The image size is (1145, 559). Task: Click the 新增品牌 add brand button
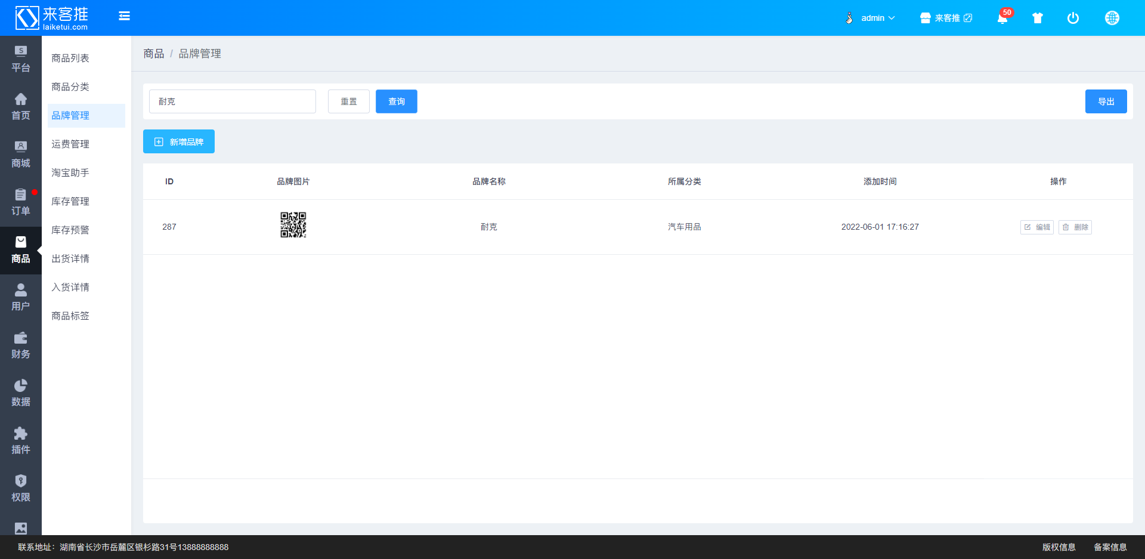[x=179, y=141]
